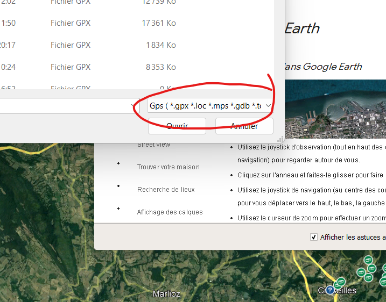
Task: Click the Ouvrir button
Action: point(177,126)
